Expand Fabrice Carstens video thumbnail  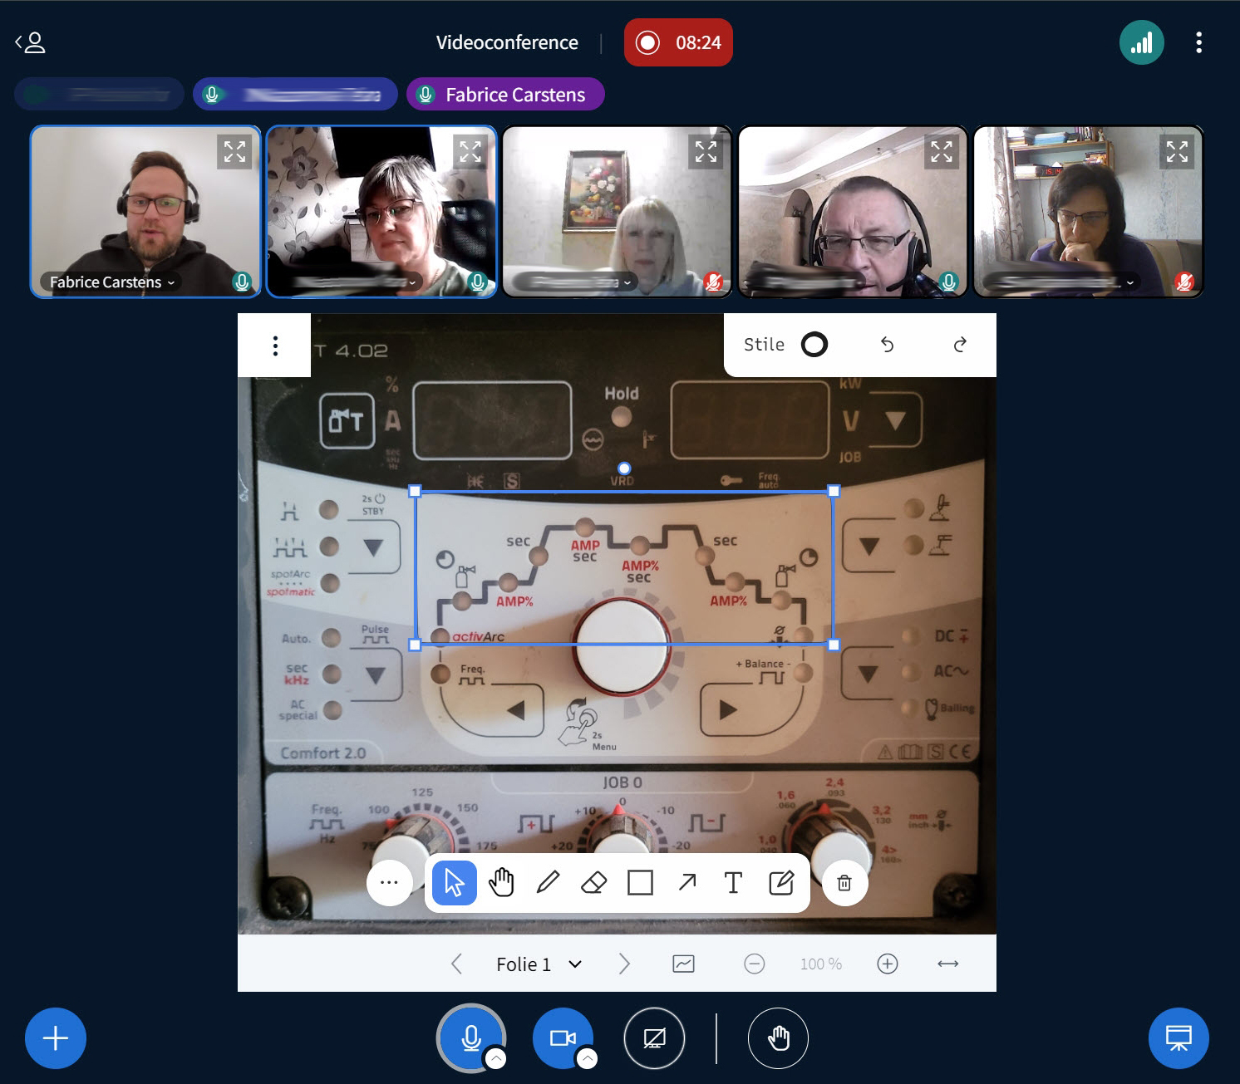pyautogui.click(x=234, y=151)
